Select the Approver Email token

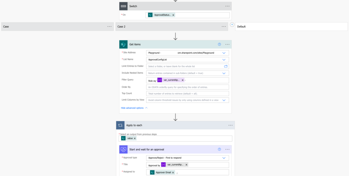click(163, 173)
